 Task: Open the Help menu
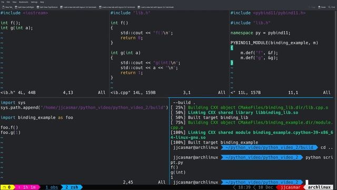coord(42,2)
